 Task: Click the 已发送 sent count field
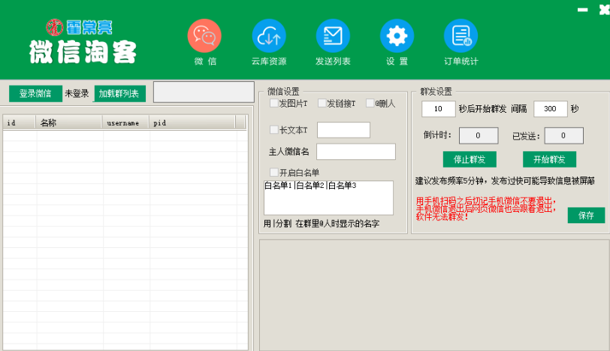pyautogui.click(x=563, y=135)
